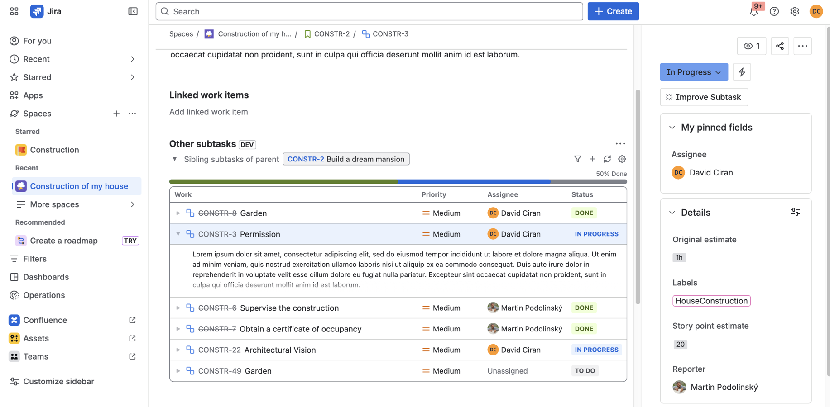This screenshot has width=830, height=407.
Task: Configure Details fields with the sliders icon
Action: [x=795, y=212]
